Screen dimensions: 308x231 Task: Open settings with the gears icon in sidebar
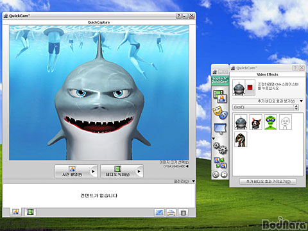pyautogui.click(x=220, y=148)
